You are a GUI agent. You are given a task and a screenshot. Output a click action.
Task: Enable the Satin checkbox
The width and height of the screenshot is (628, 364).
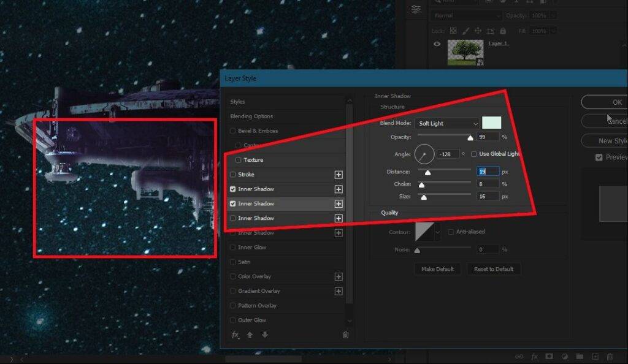coord(232,262)
